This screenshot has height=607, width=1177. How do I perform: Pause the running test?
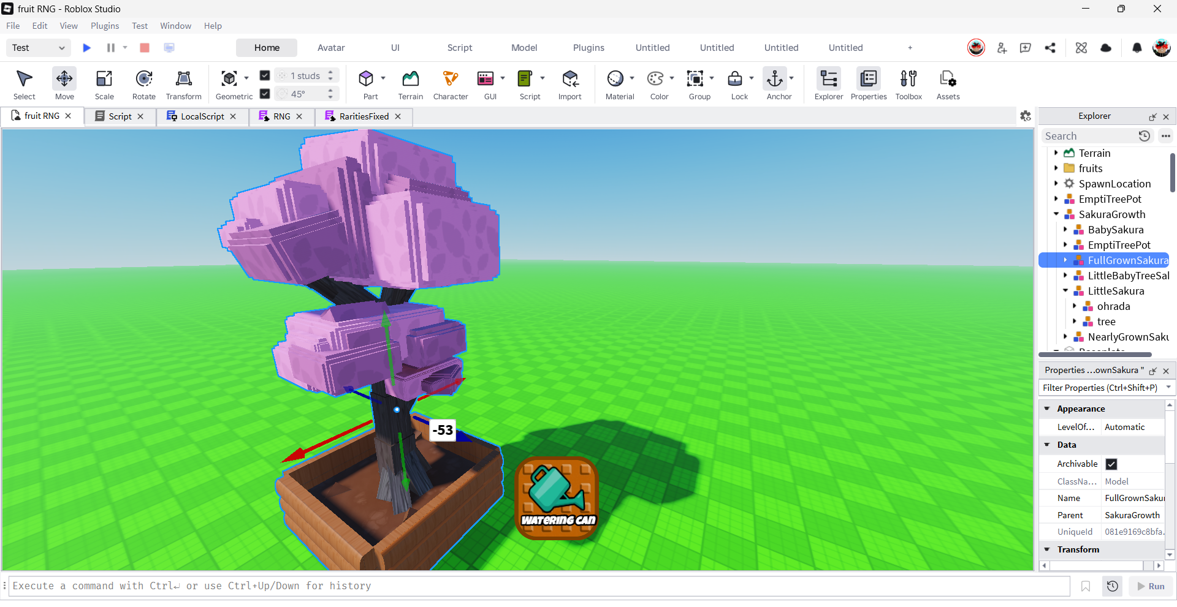tap(111, 48)
